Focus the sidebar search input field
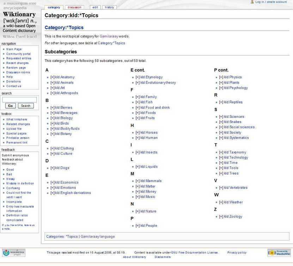This screenshot has height=266, width=293. click(19, 100)
